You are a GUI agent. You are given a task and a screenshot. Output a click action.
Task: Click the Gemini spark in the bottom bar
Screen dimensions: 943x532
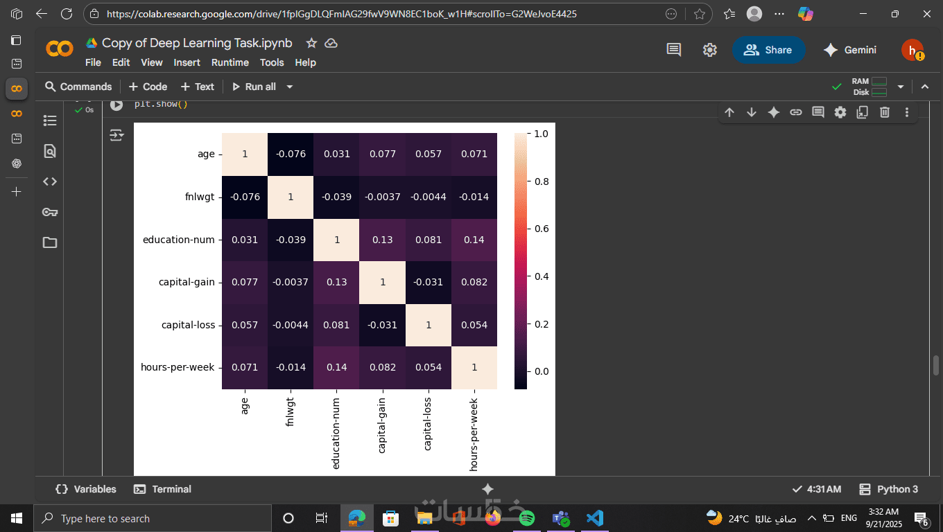pyautogui.click(x=487, y=489)
